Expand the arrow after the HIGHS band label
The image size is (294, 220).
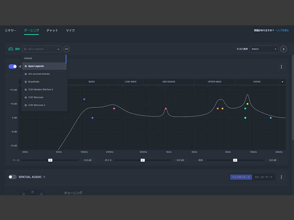click(283, 82)
